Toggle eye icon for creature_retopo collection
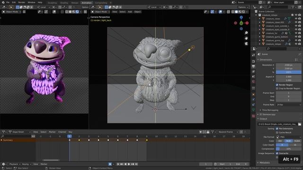 [296, 15]
